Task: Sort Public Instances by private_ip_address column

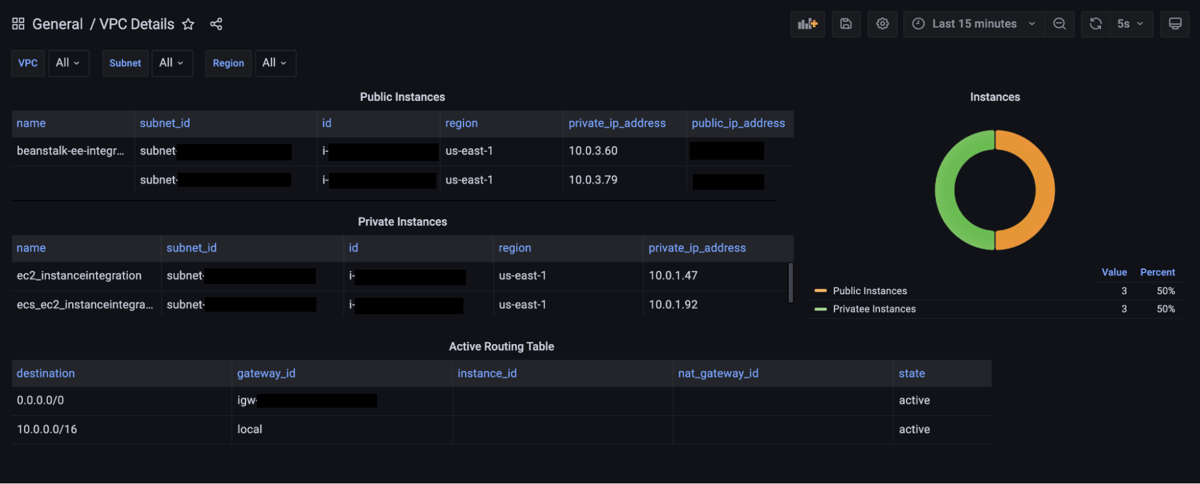Action: (617, 123)
